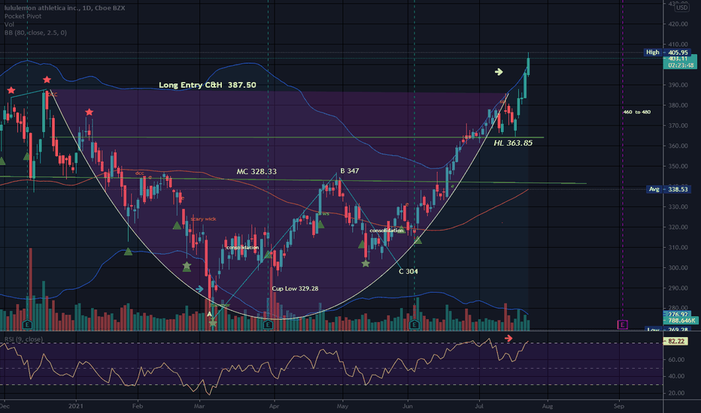The image size is (701, 413).
Task: Click the red star over early January 2021 candles
Action: 89,112
